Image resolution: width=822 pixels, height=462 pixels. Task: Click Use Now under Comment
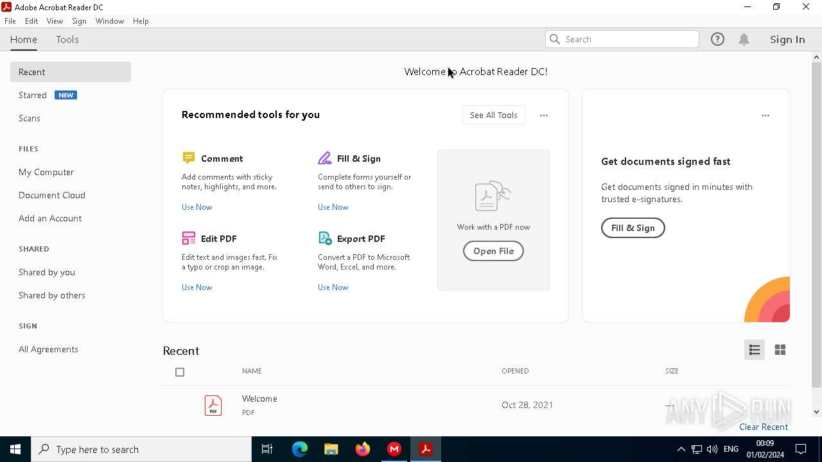tap(197, 207)
